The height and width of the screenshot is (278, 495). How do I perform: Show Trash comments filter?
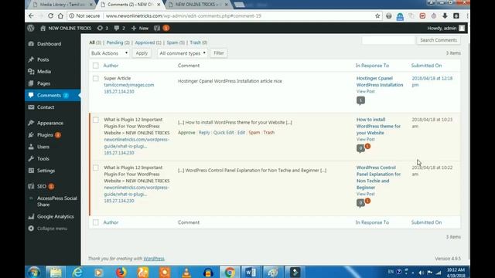coord(199,42)
